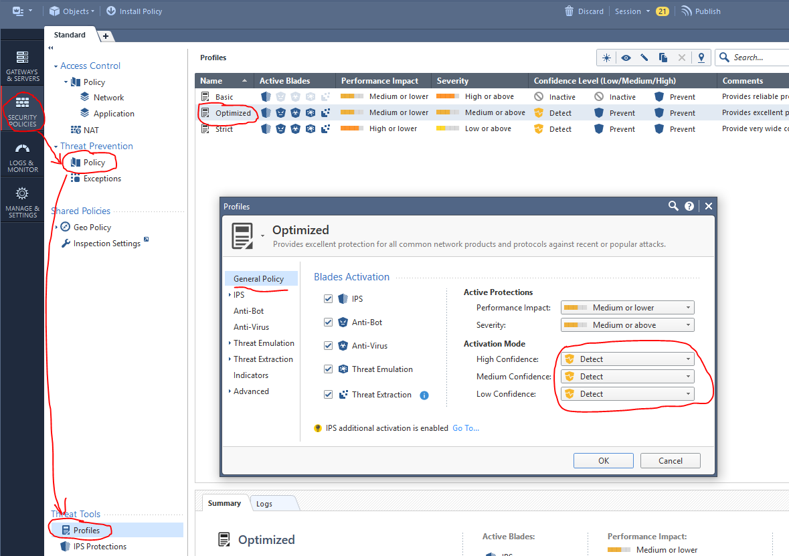The width and height of the screenshot is (789, 556).
Task: Select Policy under Threat Prevention
Action: (x=88, y=163)
